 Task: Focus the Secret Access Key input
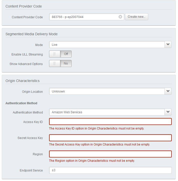pyautogui.click(x=110, y=138)
